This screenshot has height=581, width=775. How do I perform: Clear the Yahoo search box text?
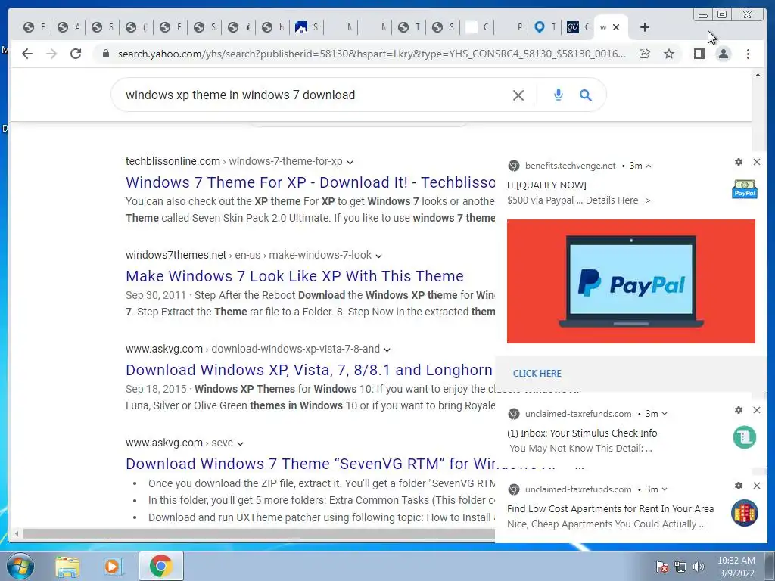click(518, 95)
